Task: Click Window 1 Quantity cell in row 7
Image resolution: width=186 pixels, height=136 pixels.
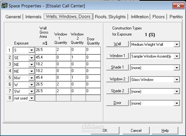Action: [x=63, y=91]
